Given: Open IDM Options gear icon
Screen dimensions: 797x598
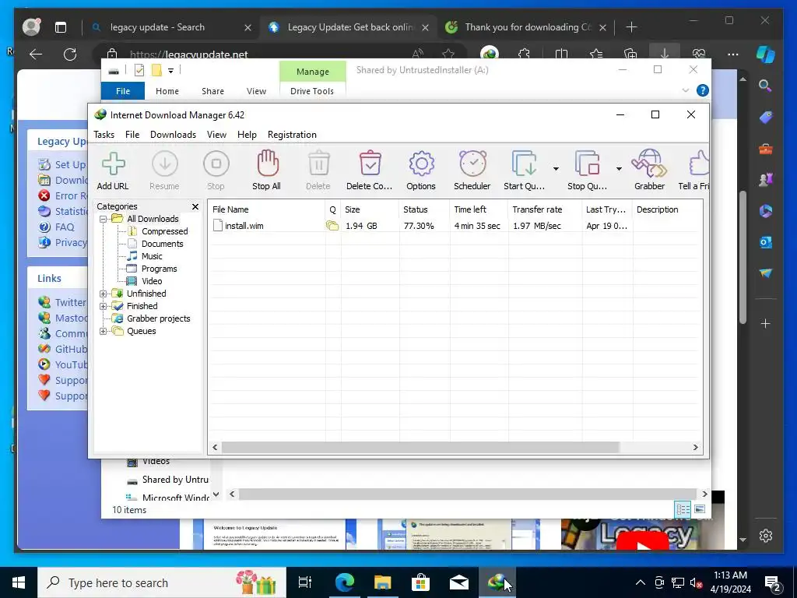Looking at the screenshot, I should [x=421, y=164].
